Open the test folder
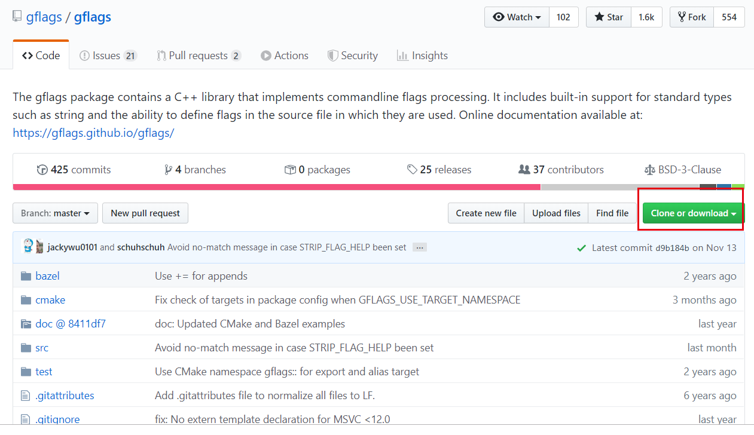The width and height of the screenshot is (754, 435). click(44, 372)
